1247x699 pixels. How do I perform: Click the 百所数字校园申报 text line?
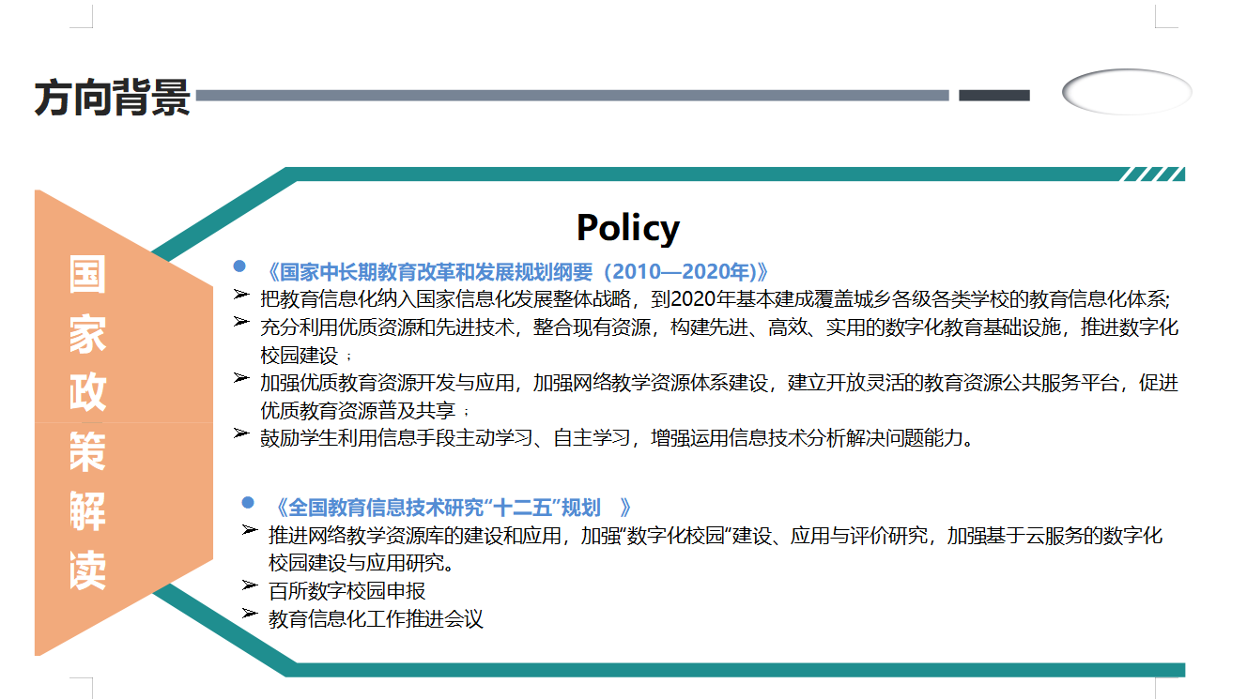(x=347, y=591)
